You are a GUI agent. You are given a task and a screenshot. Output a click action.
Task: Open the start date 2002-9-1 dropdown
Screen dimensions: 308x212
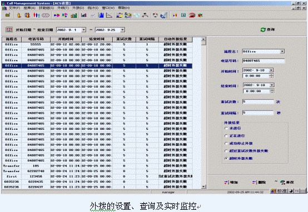point(84,30)
